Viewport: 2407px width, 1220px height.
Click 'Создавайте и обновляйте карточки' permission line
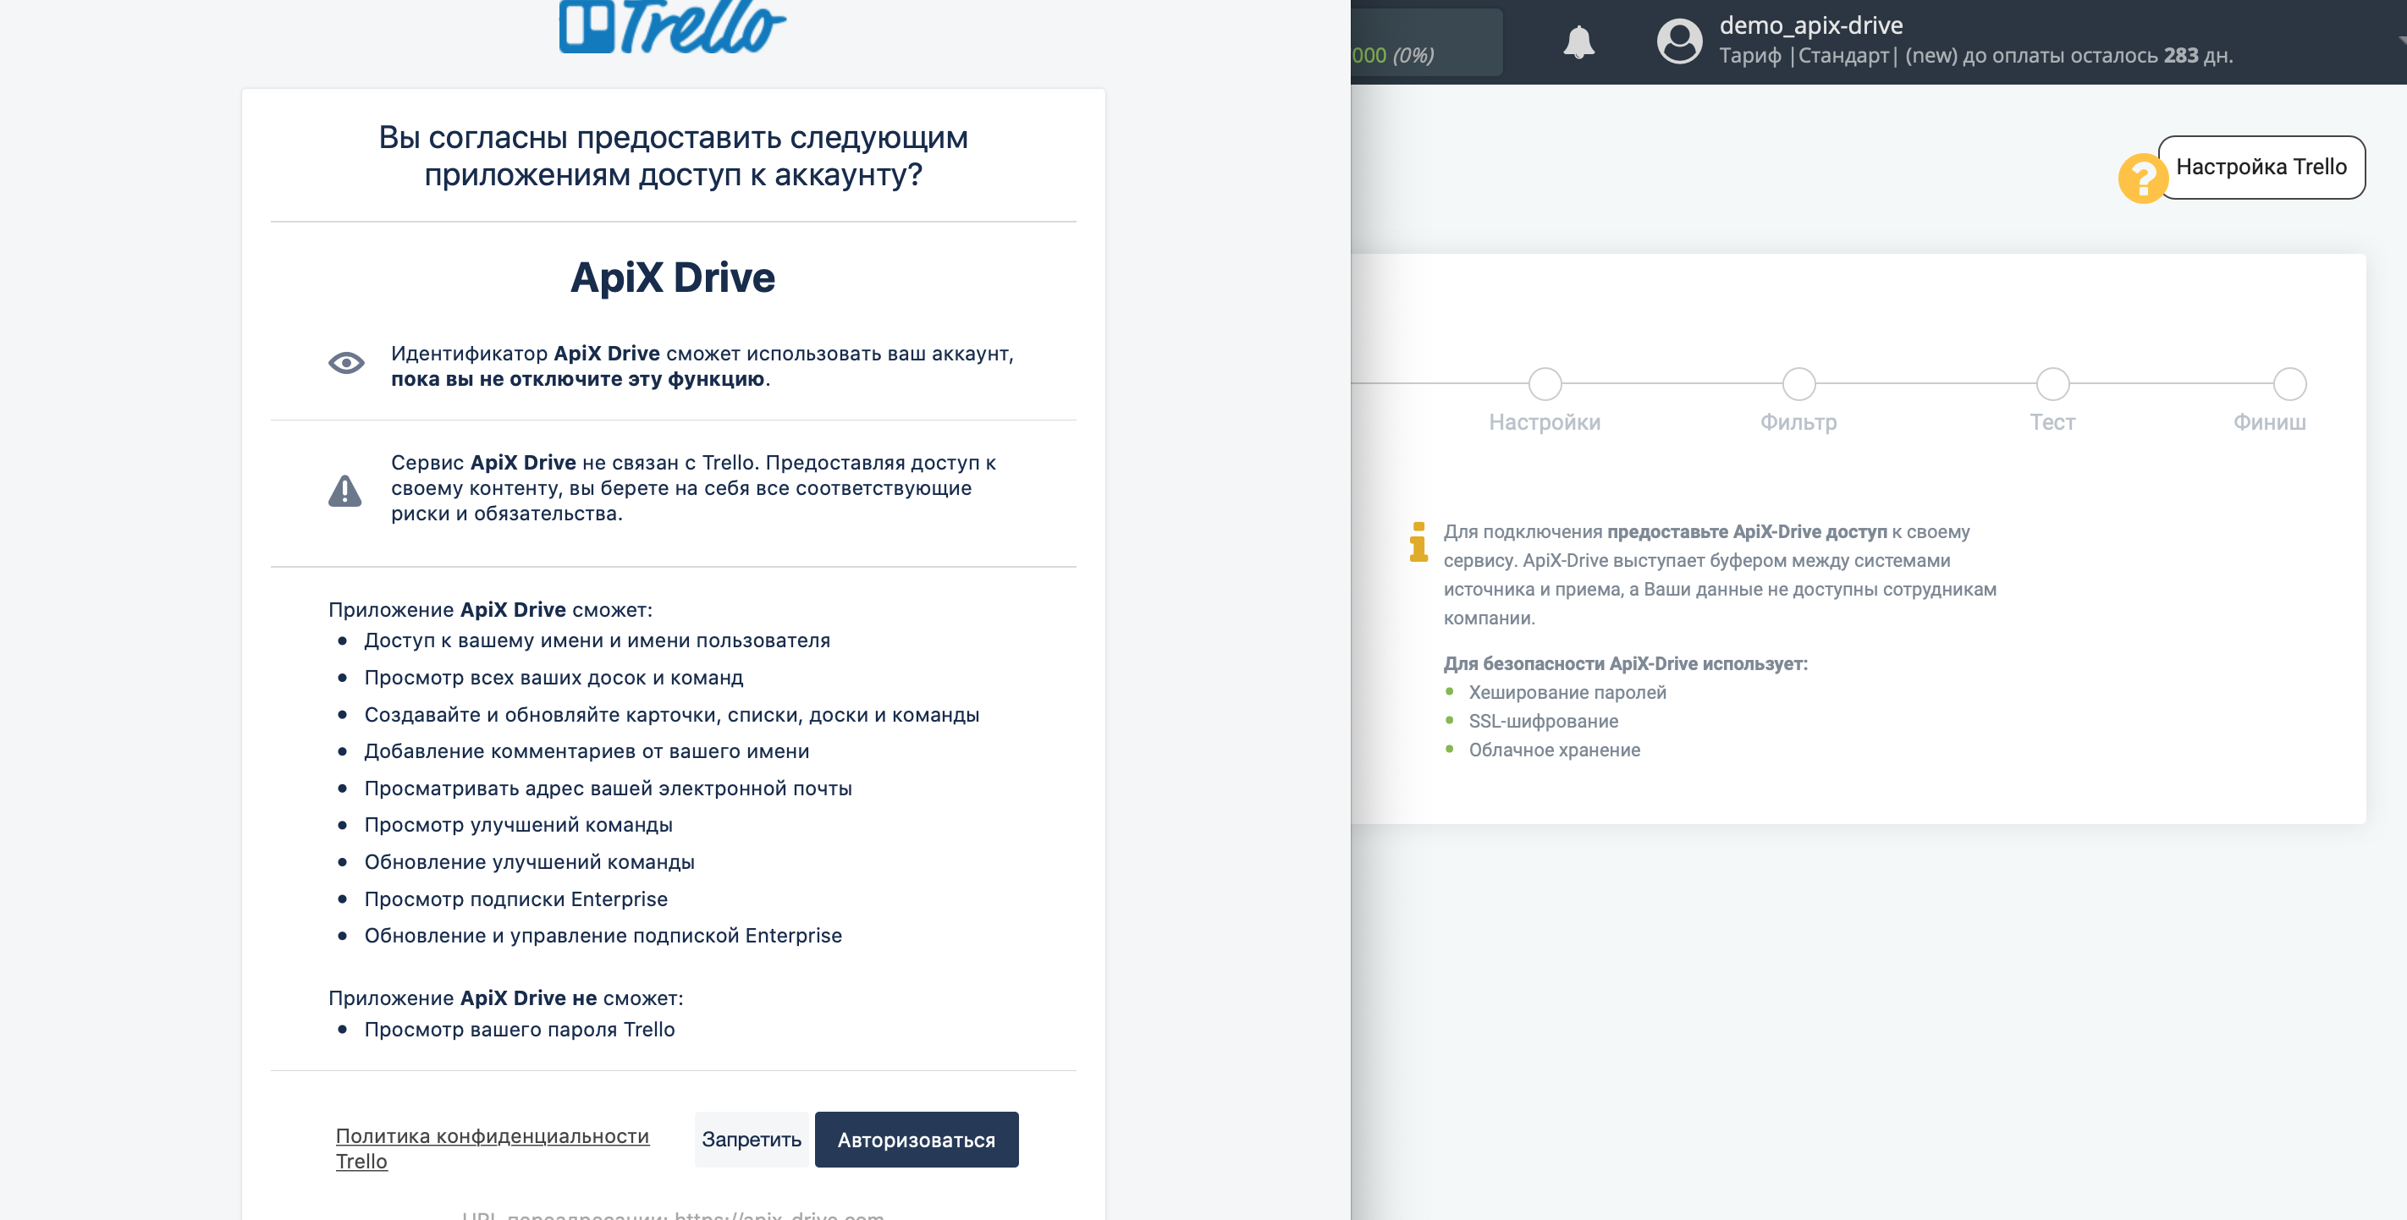(x=672, y=715)
